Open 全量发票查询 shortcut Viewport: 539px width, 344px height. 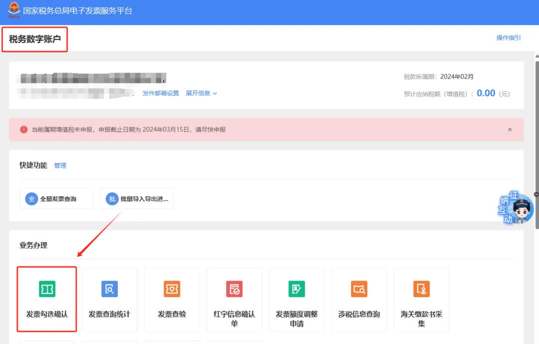tap(56, 199)
